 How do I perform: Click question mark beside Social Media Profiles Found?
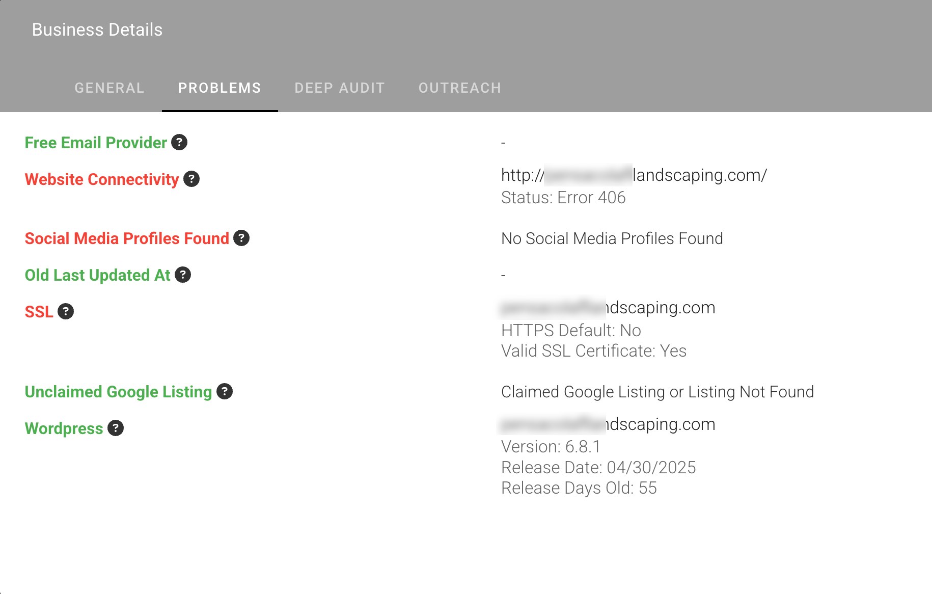[x=241, y=238]
